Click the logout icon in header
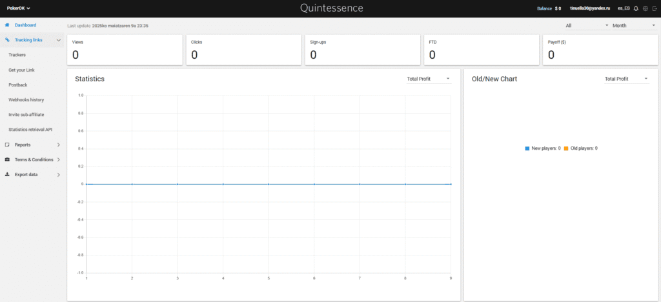This screenshot has height=302, width=661. [653, 8]
